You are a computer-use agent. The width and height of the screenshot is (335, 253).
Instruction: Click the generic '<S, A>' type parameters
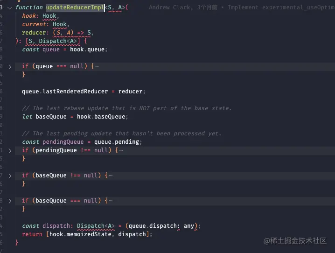click(115, 7)
